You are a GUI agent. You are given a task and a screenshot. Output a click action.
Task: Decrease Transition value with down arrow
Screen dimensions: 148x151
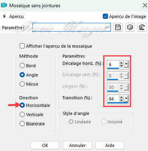[121, 101]
